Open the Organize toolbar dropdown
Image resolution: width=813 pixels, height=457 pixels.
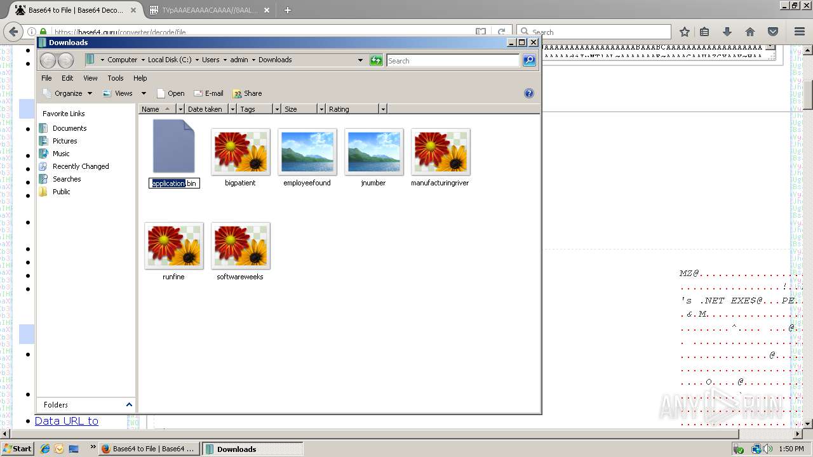pyautogui.click(x=68, y=93)
